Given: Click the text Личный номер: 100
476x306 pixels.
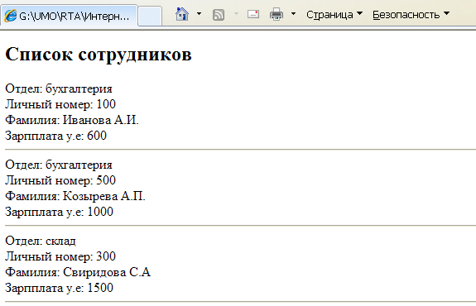Looking at the screenshot, I should (x=60, y=104).
